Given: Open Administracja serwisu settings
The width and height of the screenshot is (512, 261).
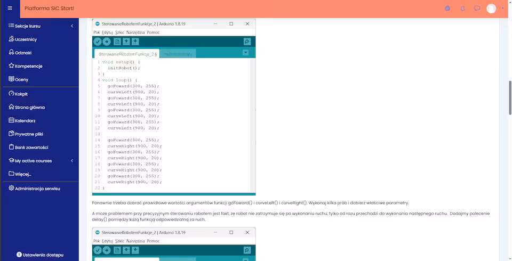Looking at the screenshot, I should tap(37, 189).
